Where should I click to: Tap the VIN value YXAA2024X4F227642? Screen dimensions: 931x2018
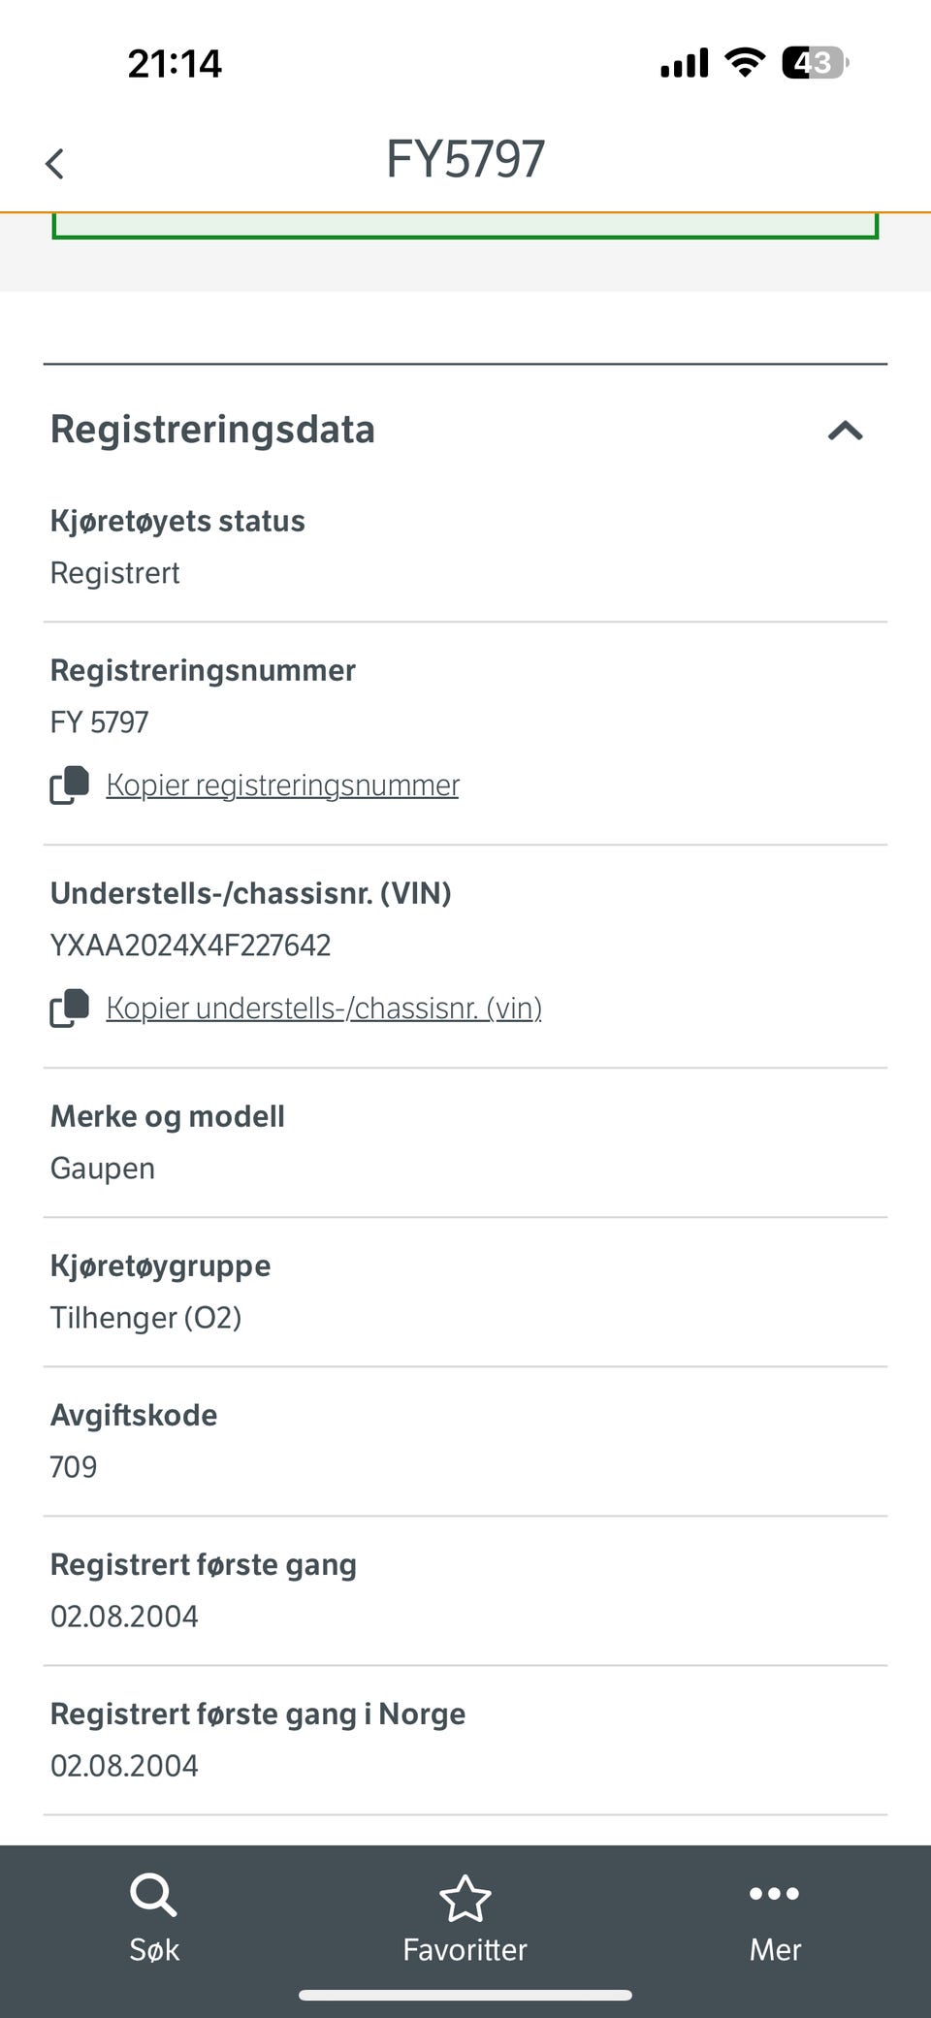(x=191, y=945)
